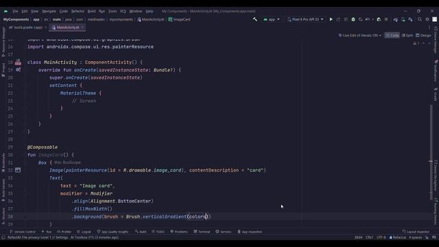Viewport: 439px width, 247px height.
Task: Click the recent files three-dot icon by tabs
Action: (x=429, y=27)
